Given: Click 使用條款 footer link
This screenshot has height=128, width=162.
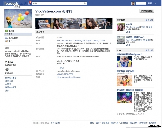Looking at the screenshot, I should point(143,123).
